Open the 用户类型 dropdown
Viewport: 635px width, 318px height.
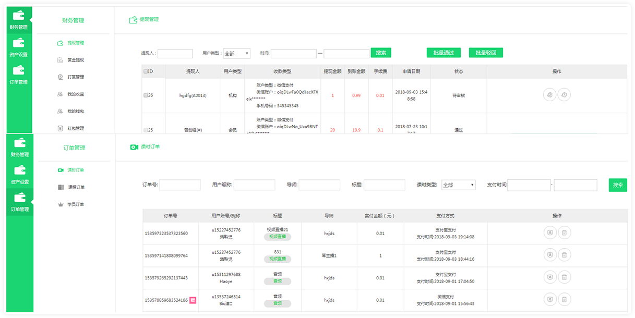point(236,53)
